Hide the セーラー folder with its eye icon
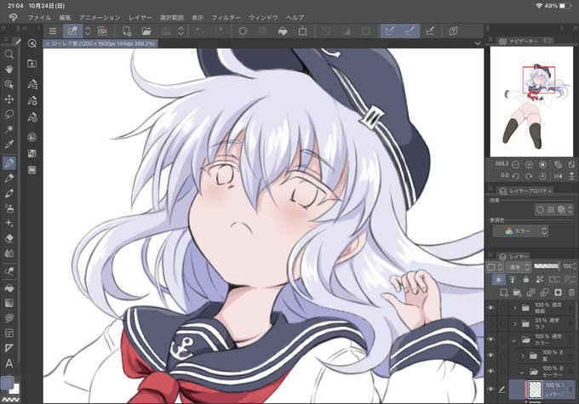 tap(490, 371)
